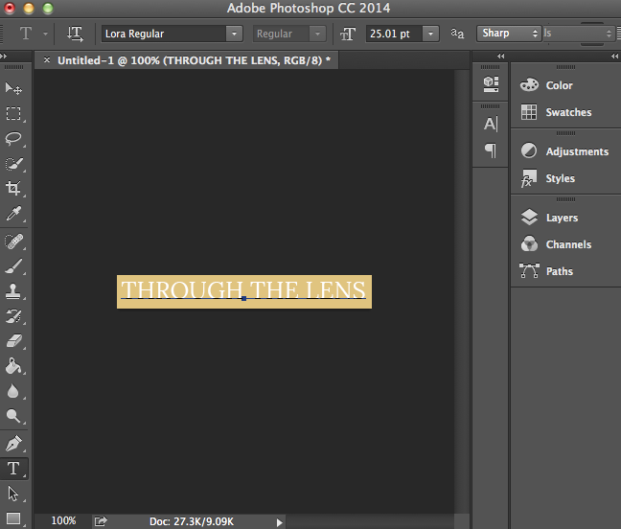Open the 3D panel icon
Viewport: 621px width, 529px height.
[x=491, y=83]
